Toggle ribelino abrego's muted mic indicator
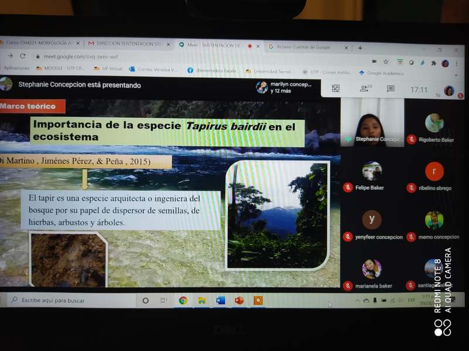469x351 pixels. pos(412,188)
